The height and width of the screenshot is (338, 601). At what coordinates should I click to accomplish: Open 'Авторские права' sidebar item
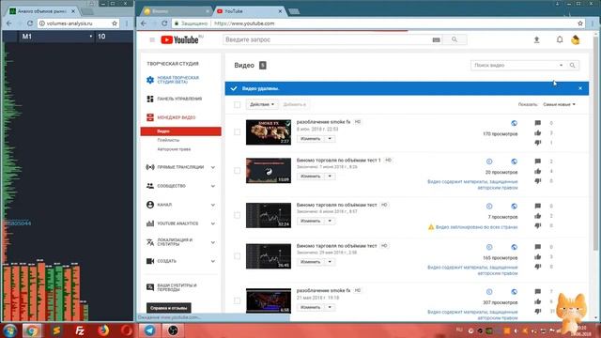click(174, 149)
